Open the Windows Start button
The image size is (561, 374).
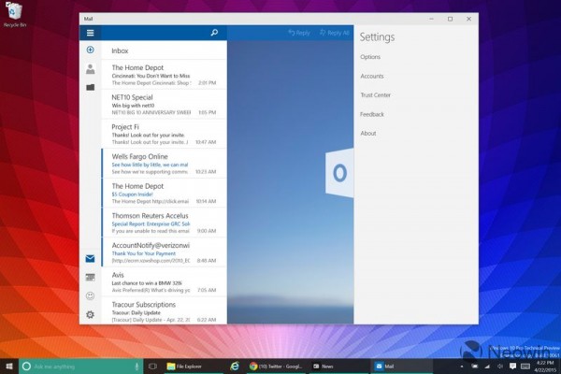pyautogui.click(x=9, y=367)
